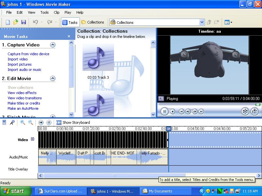Toggle the Collections pane button
This screenshot has width=262, height=196.
click(93, 22)
